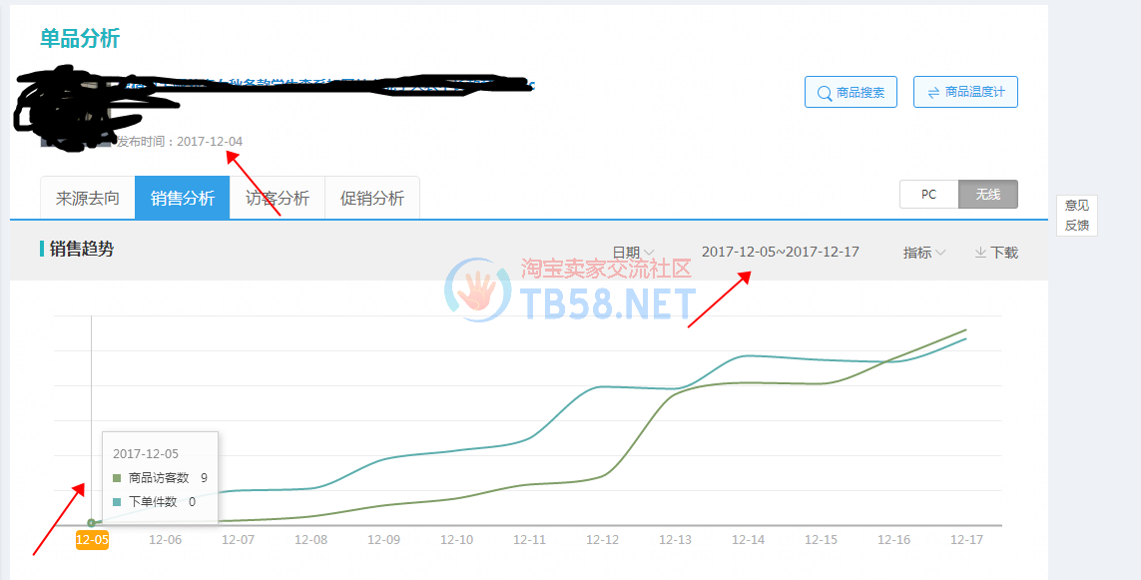Image resolution: width=1141 pixels, height=580 pixels.
Task: Click the magnifier icon in 商品搜索
Action: tap(825, 93)
